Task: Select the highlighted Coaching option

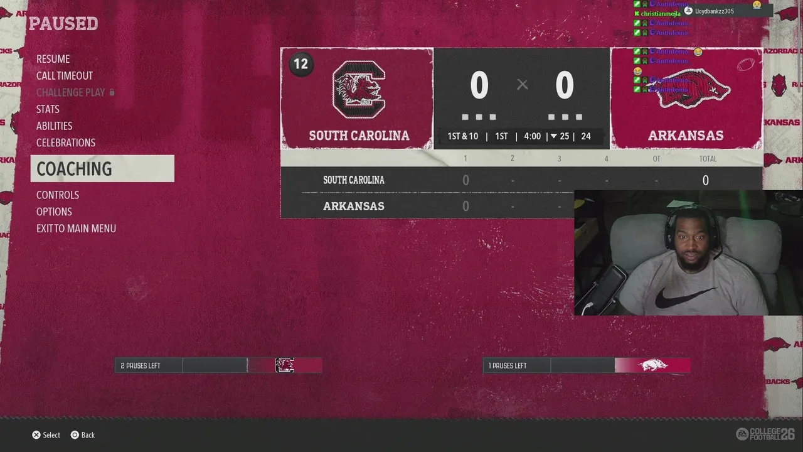Action: (x=102, y=169)
